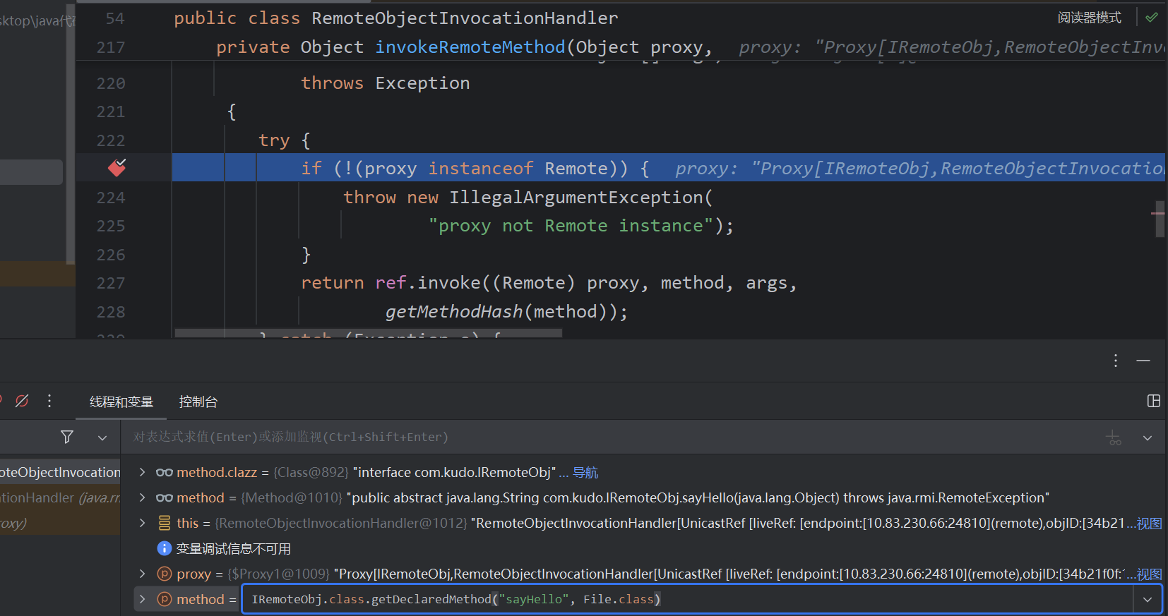The height and width of the screenshot is (616, 1168).
Task: Click 'IllegalArgumentException' on line 224
Action: pos(576,198)
